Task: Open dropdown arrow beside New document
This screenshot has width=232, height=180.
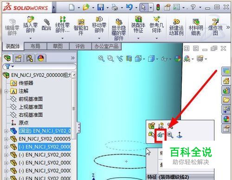Action: click(79, 7)
